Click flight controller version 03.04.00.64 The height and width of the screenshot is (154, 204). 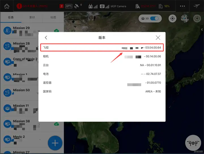click(153, 47)
